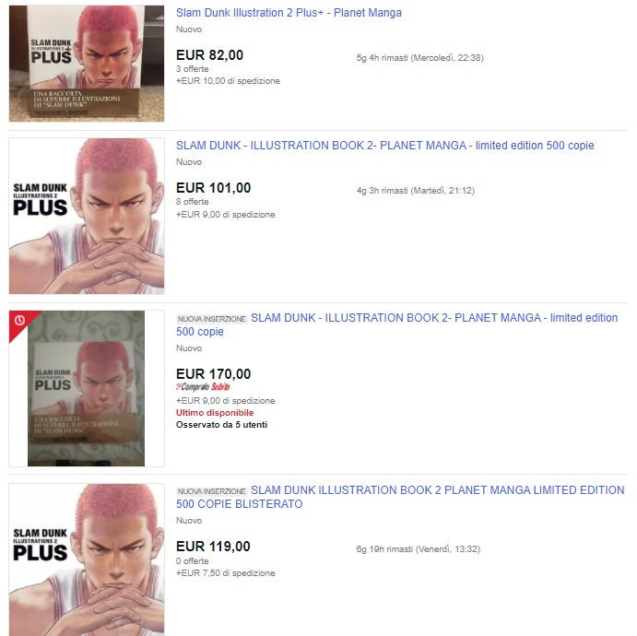Click the EUR 119,00 price
This screenshot has width=637, height=636.
[213, 547]
